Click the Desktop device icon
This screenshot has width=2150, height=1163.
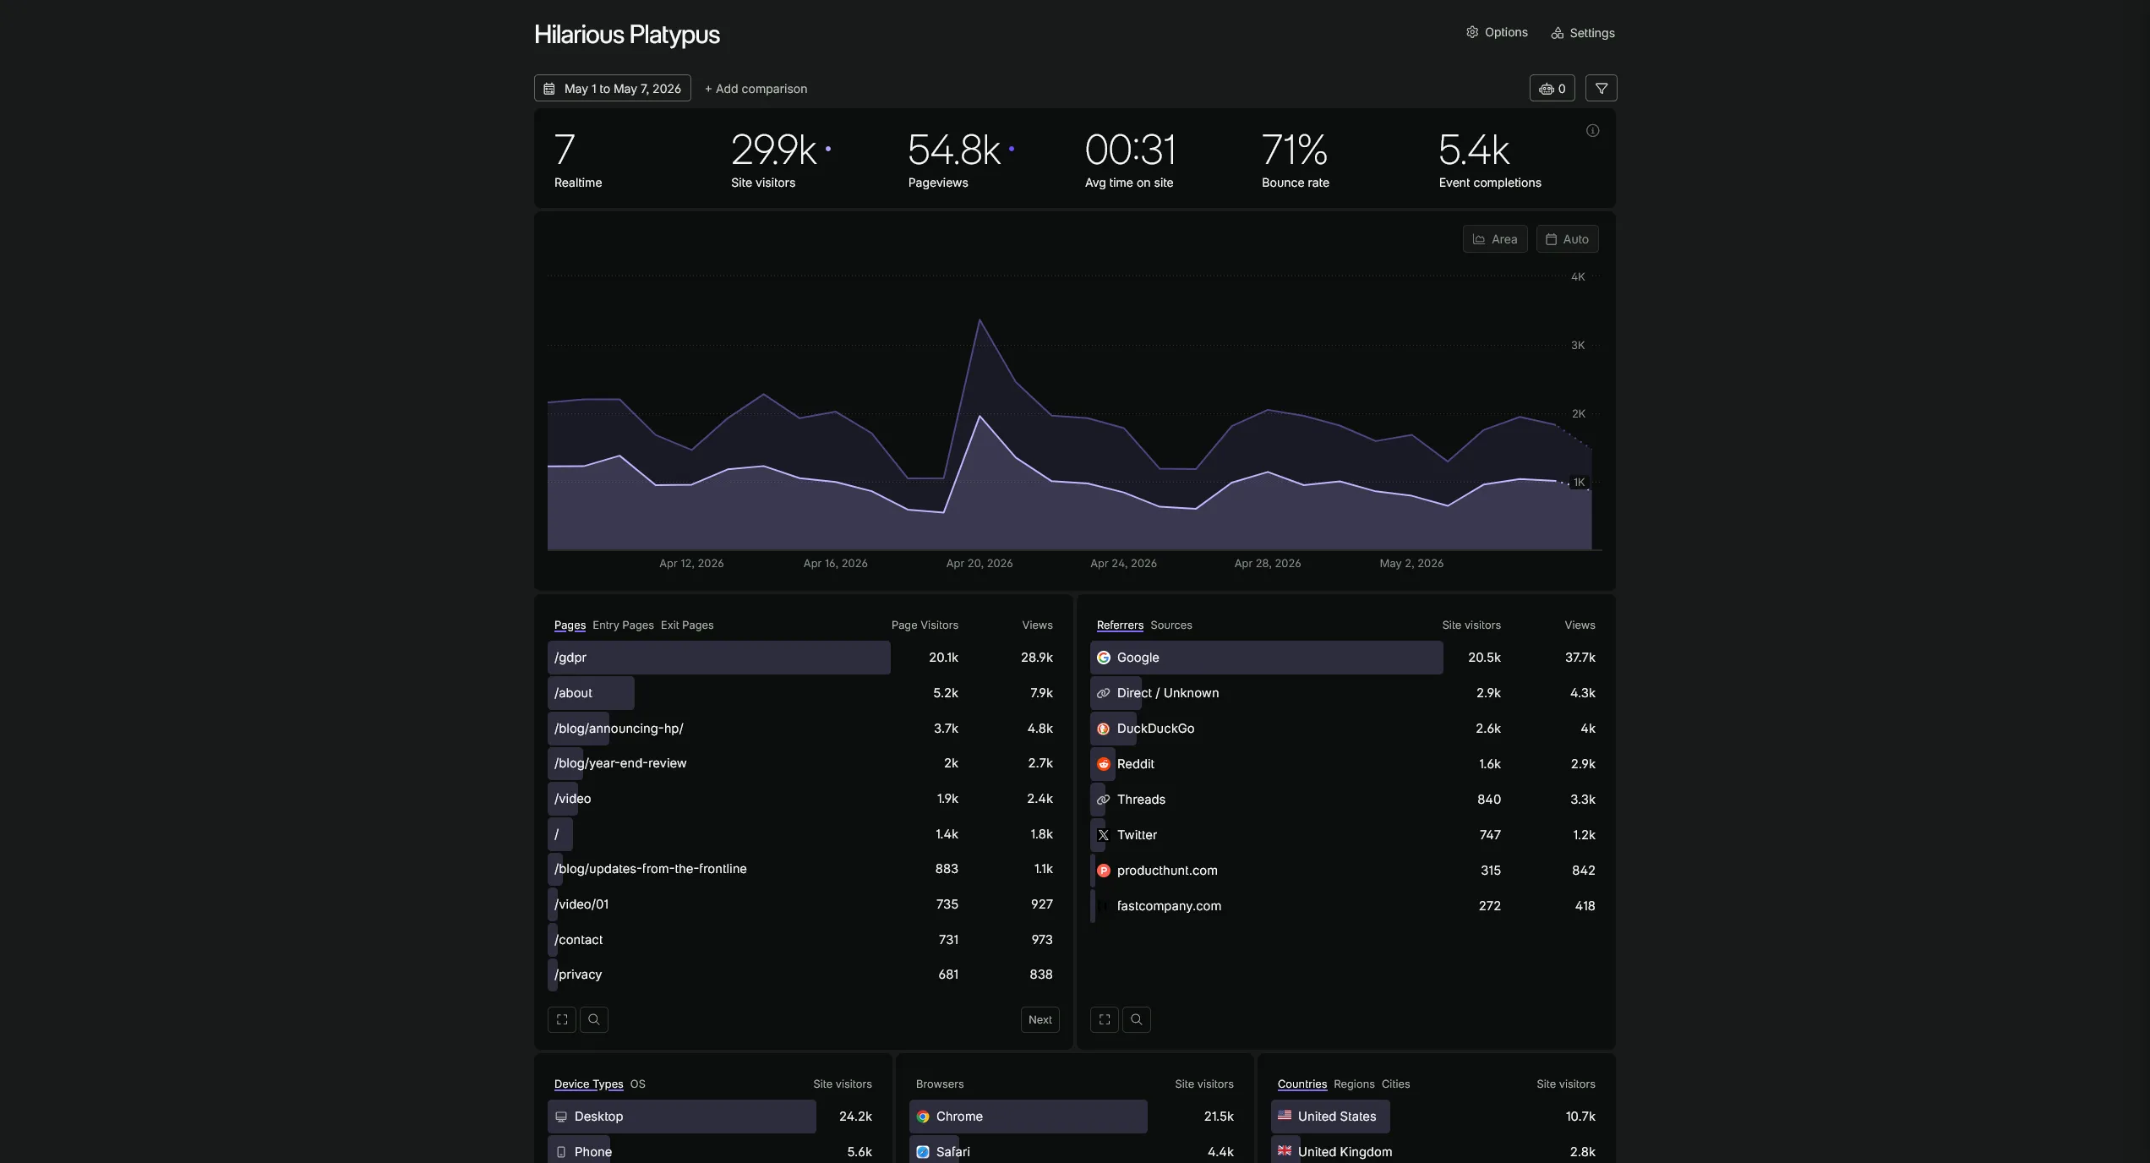pyautogui.click(x=560, y=1117)
